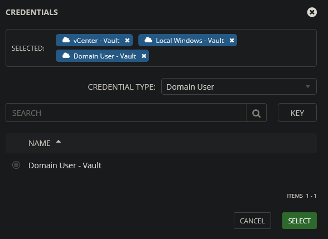Click cloud icon on Domain User tag
This screenshot has height=239, width=328.
66,56
